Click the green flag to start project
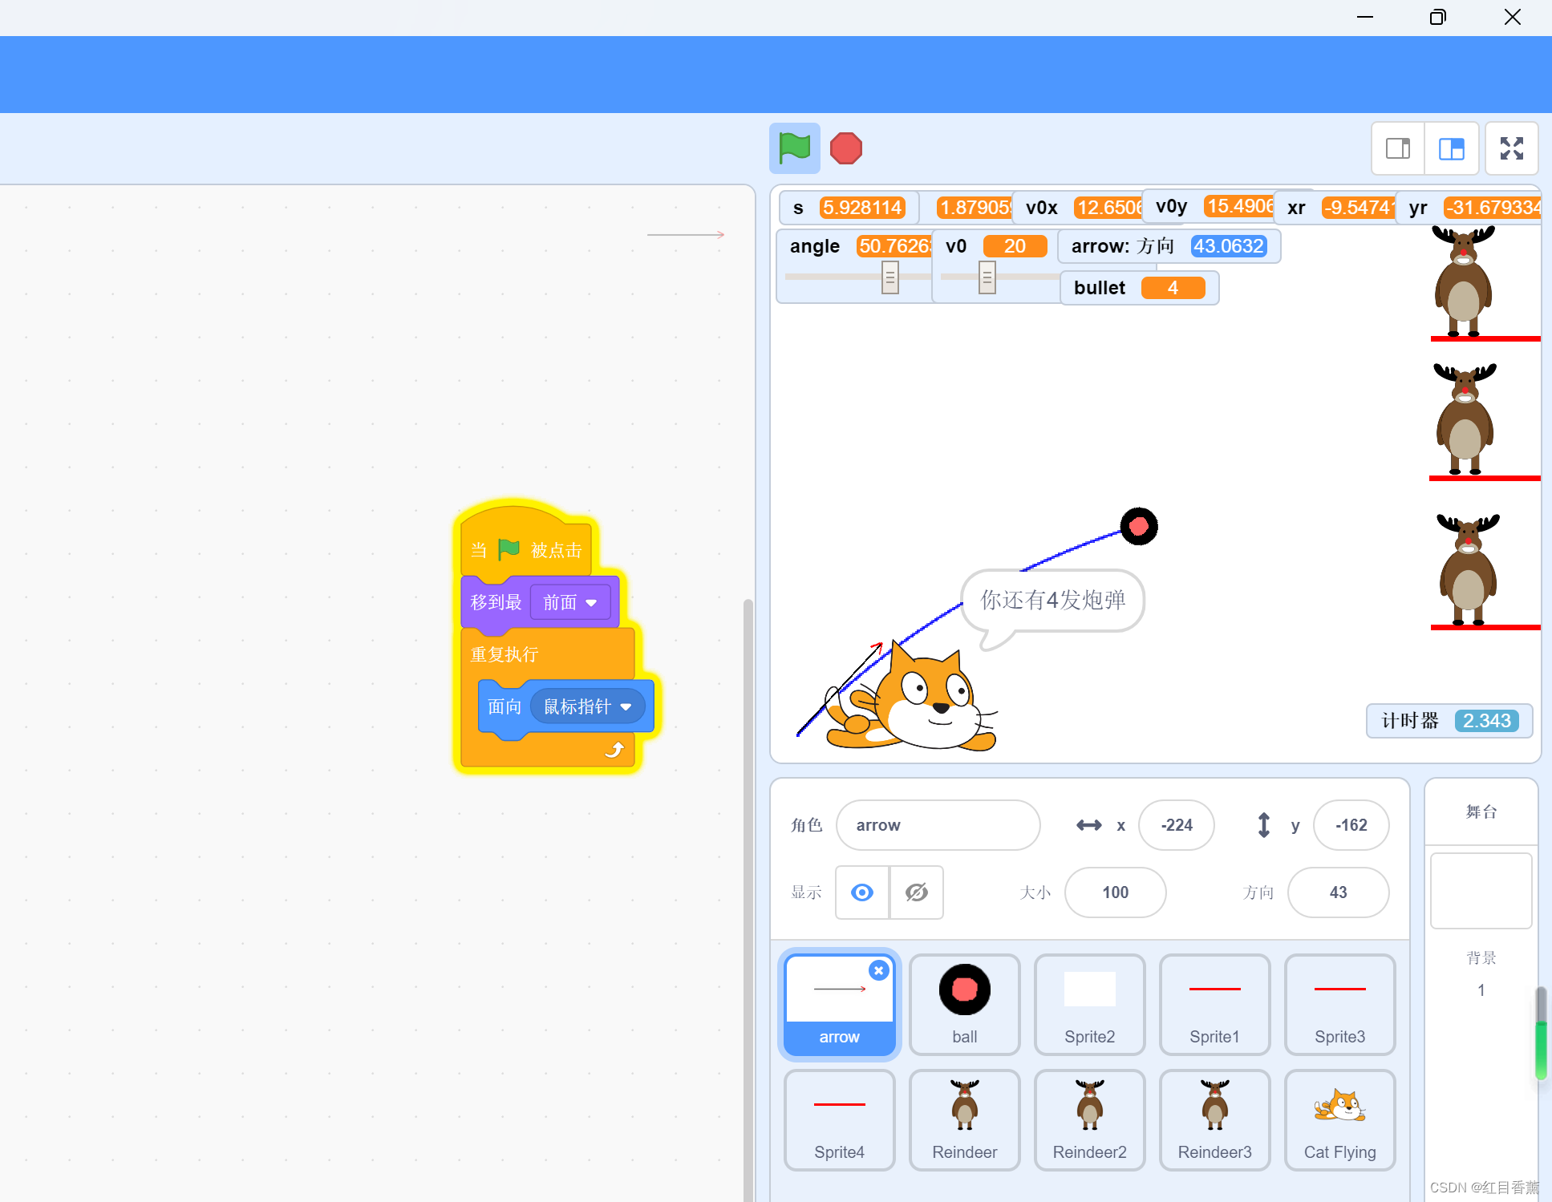Image resolution: width=1552 pixels, height=1202 pixels. [794, 148]
